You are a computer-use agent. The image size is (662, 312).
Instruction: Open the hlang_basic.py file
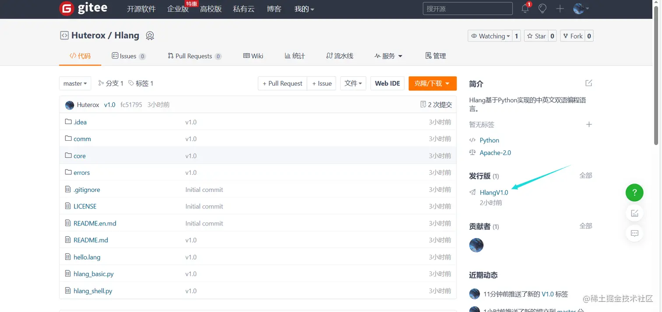click(x=94, y=274)
